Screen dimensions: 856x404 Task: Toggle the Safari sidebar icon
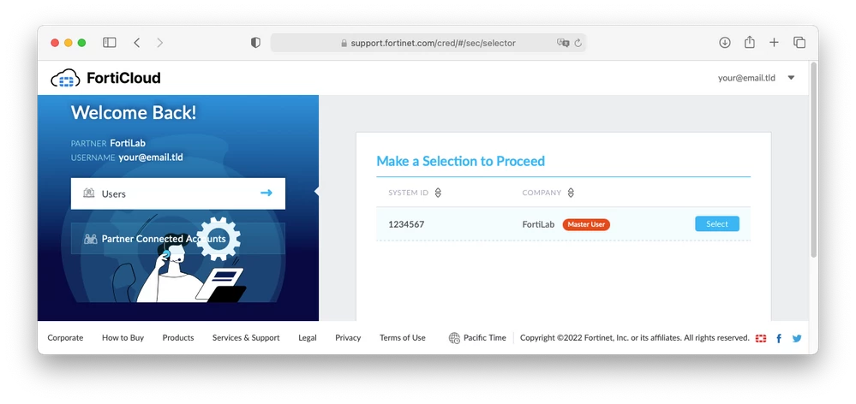pyautogui.click(x=109, y=43)
